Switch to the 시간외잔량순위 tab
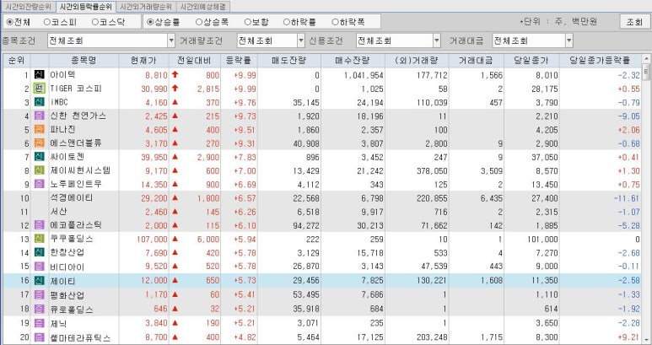 (x=29, y=6)
